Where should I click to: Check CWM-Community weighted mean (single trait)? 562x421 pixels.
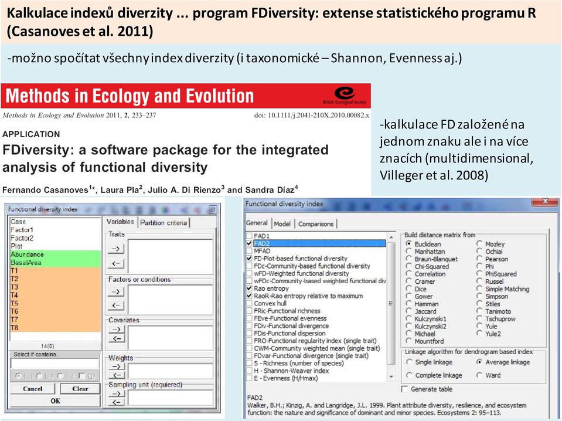249,348
